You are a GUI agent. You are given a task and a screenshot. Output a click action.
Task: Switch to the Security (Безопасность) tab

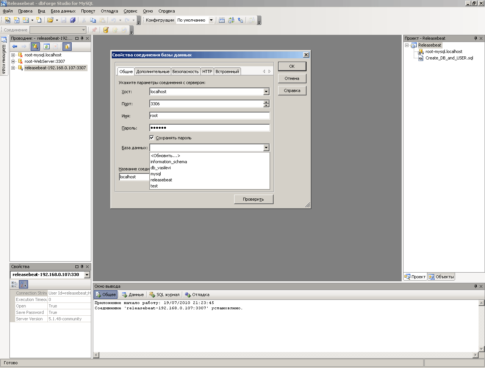point(185,72)
